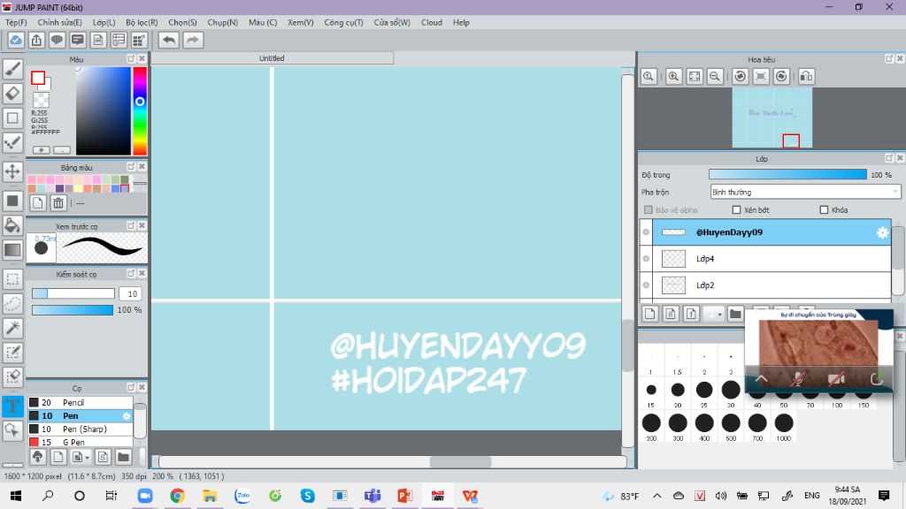Flip the canvas view in the navigator
The height and width of the screenshot is (509, 906).
(x=807, y=76)
